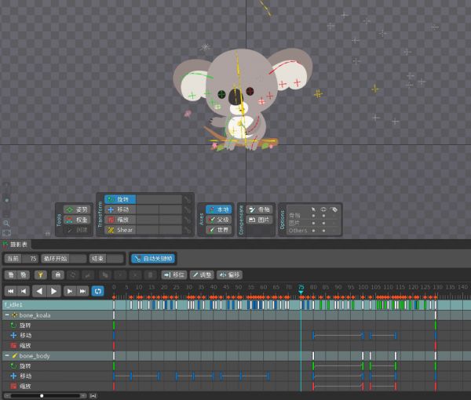Select 移动 row under bone_body

[x=57, y=376]
